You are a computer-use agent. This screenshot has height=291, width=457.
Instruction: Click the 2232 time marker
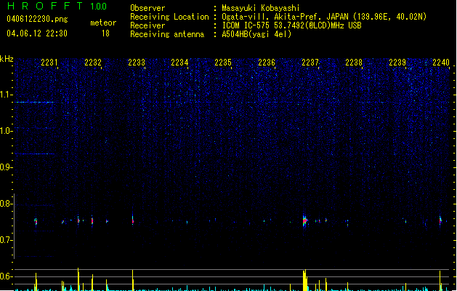pos(93,63)
